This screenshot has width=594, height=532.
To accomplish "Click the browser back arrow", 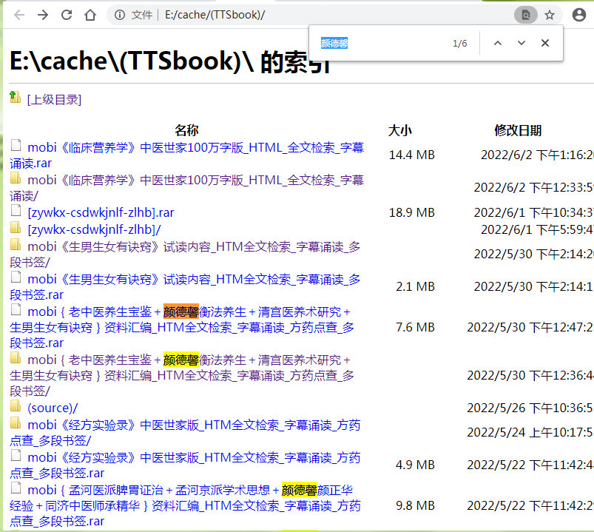I will tap(19, 15).
